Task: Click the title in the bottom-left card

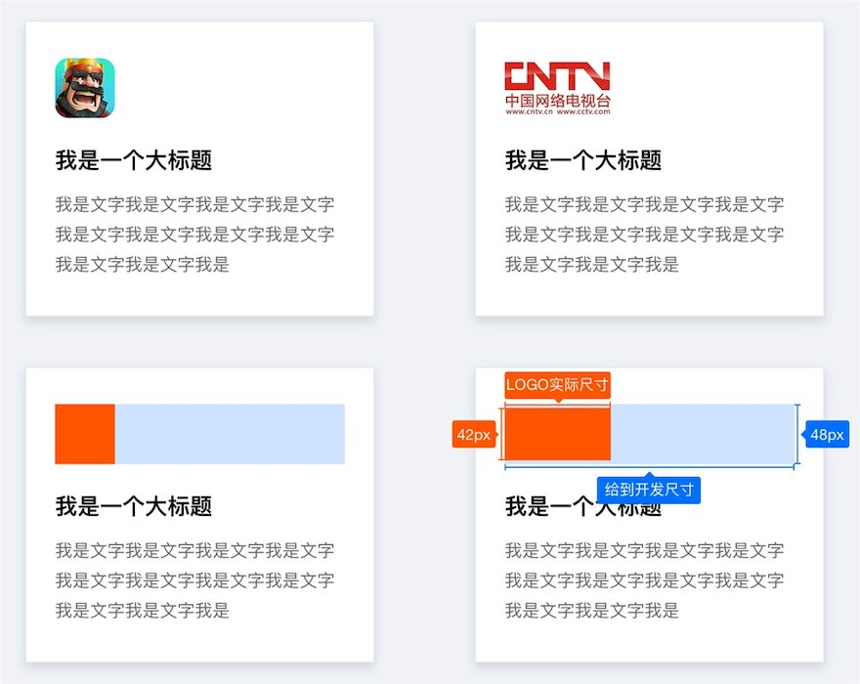Action: click(133, 506)
